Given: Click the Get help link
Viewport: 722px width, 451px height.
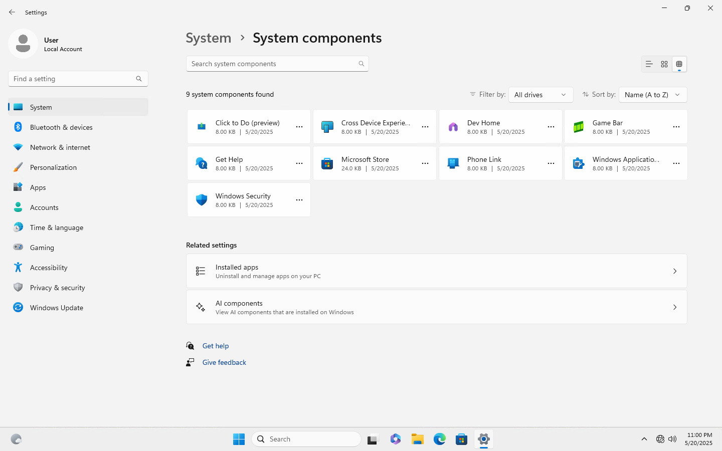Looking at the screenshot, I should click(x=216, y=346).
